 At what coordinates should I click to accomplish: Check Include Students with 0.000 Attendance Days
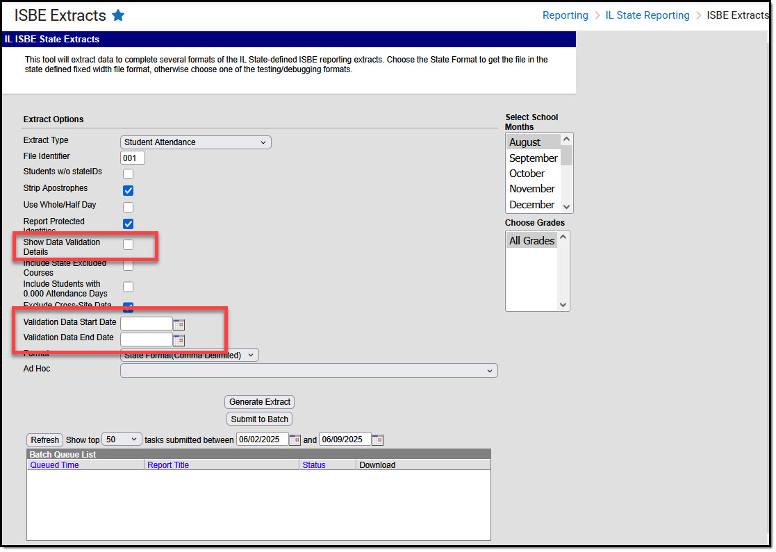click(129, 287)
